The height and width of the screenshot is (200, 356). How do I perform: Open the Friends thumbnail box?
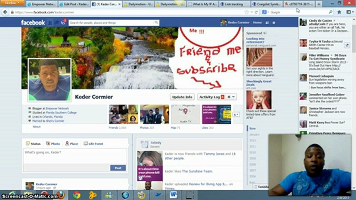(123, 114)
